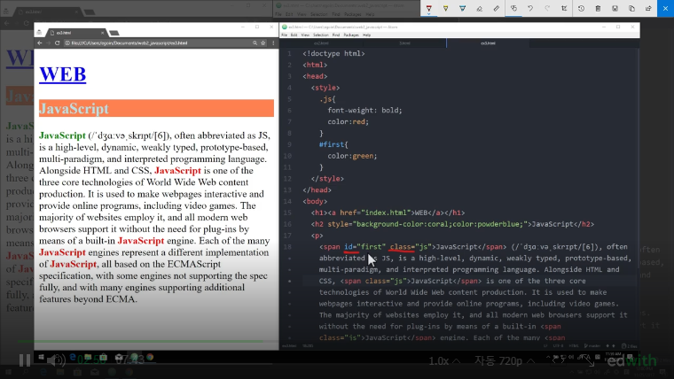Open the Edit menu in Atom
Screen dimensions: 674x379
pos(294,35)
